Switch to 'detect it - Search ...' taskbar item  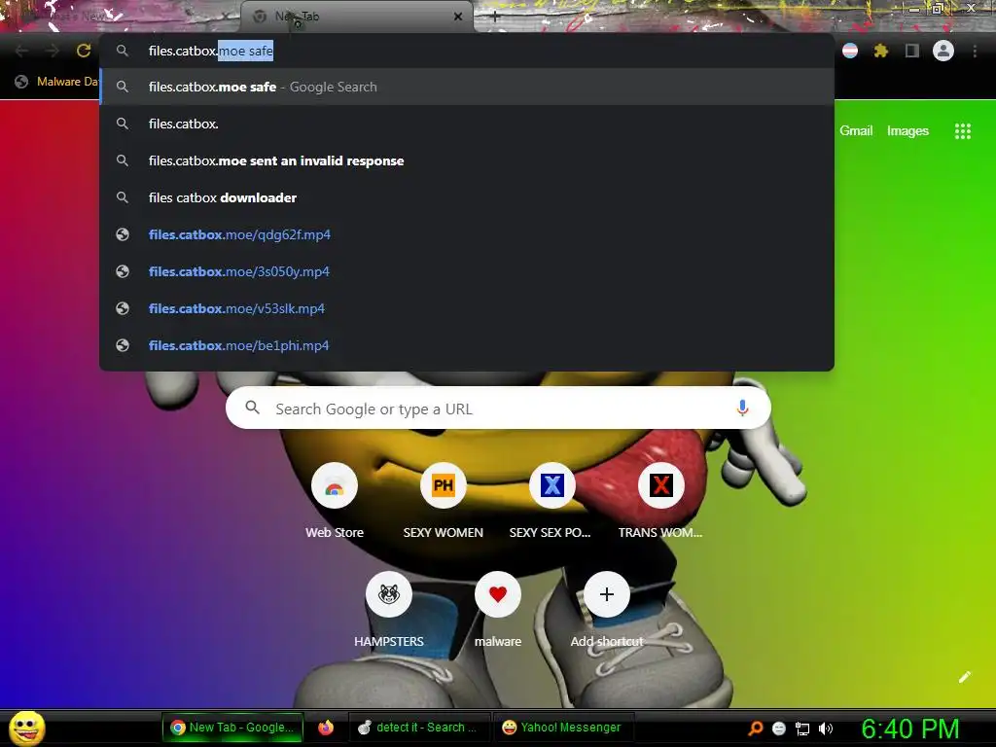tap(418, 728)
